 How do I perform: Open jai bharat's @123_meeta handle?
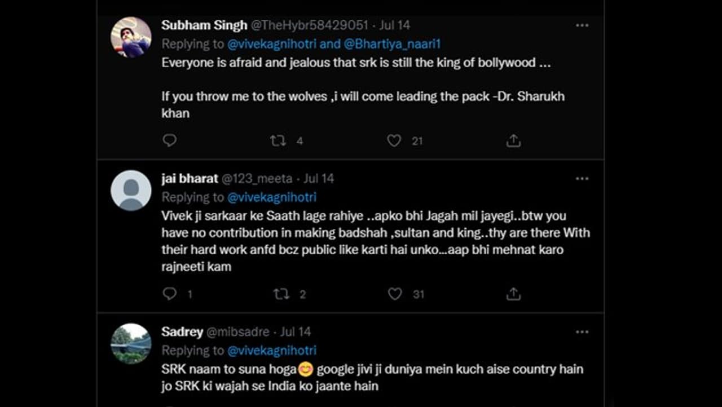pos(257,179)
